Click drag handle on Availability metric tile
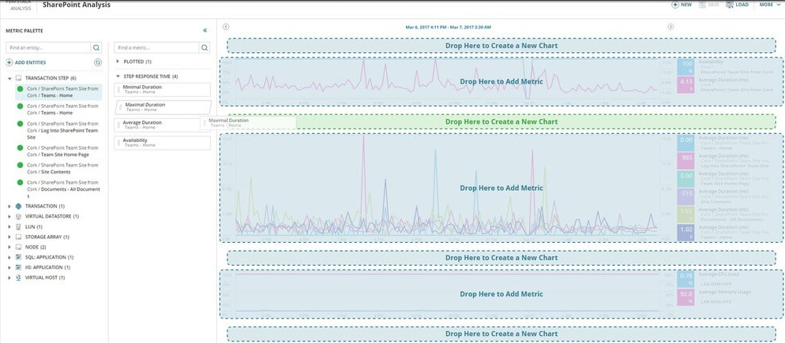Screen dimensions: 785x343 point(118,143)
